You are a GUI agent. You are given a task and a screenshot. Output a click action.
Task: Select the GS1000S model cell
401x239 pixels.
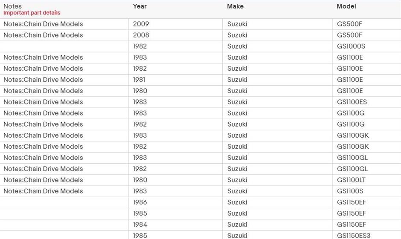pyautogui.click(x=351, y=46)
